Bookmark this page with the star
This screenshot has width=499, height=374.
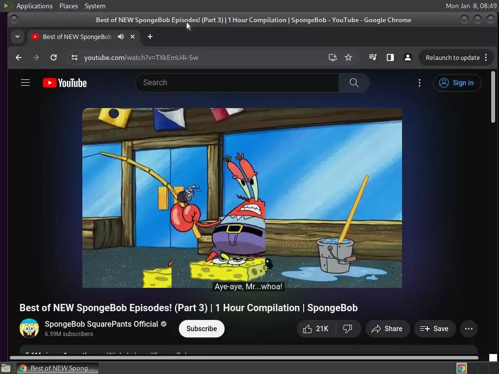348,57
